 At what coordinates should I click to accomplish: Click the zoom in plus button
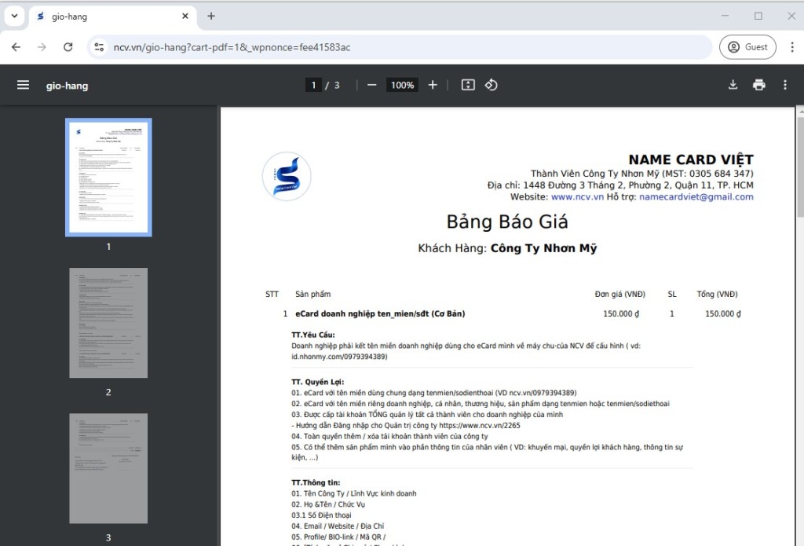(x=433, y=85)
